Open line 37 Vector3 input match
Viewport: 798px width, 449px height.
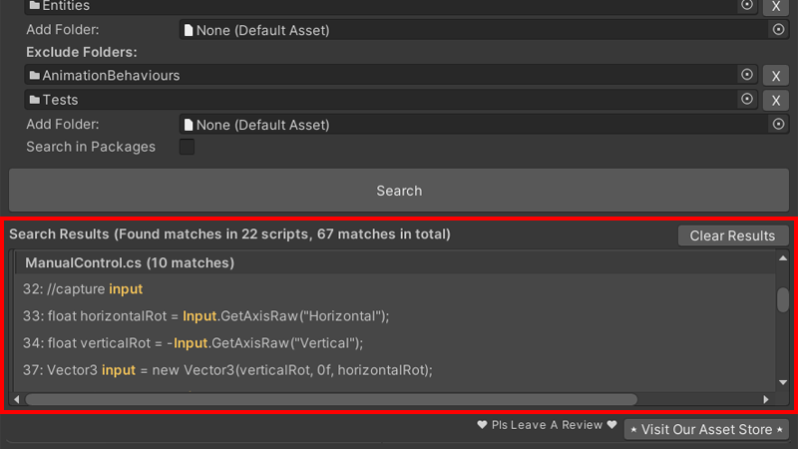point(227,370)
